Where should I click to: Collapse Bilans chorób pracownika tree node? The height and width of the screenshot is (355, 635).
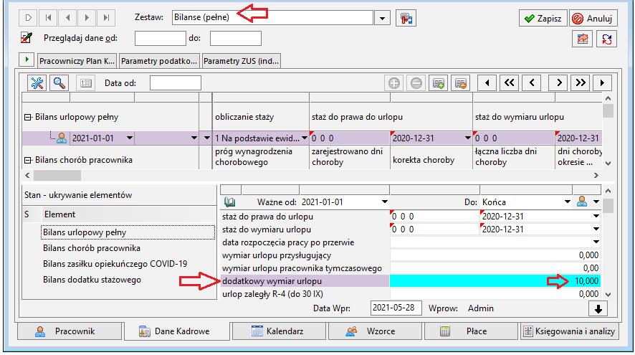click(x=27, y=160)
